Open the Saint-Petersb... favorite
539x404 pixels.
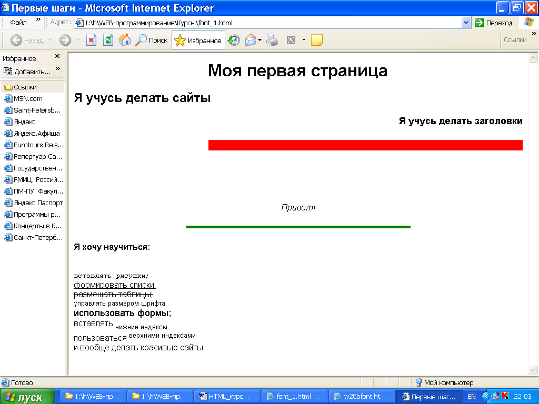tap(33, 110)
